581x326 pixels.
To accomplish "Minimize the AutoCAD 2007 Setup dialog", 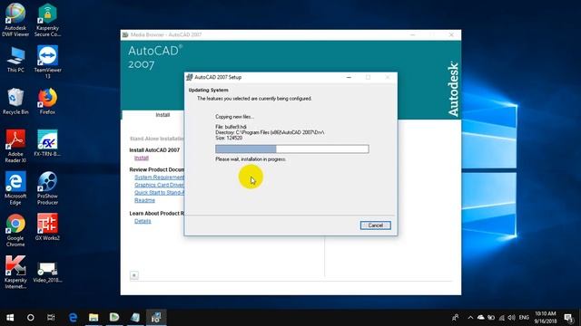I will tap(349, 77).
